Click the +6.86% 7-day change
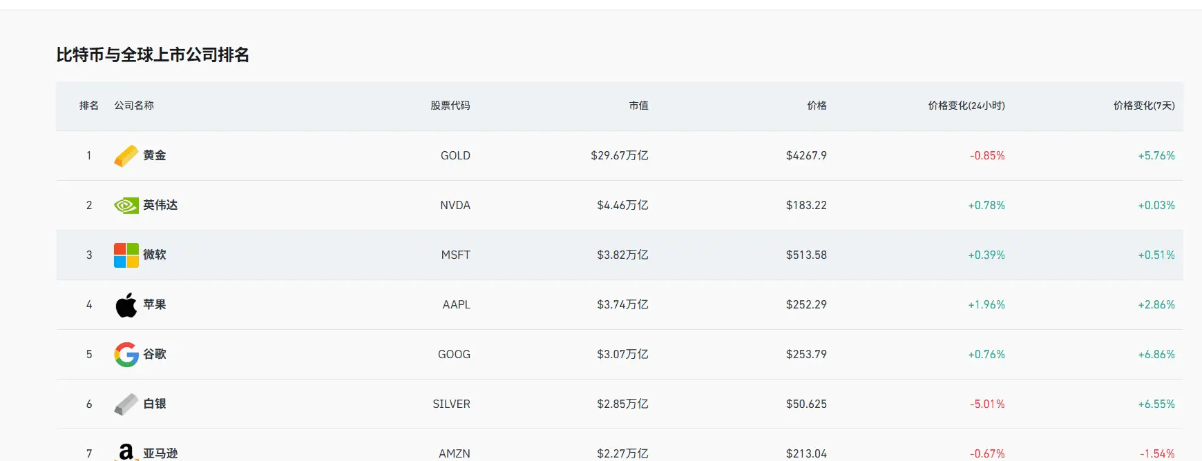This screenshot has height=461, width=1202. 1156,355
